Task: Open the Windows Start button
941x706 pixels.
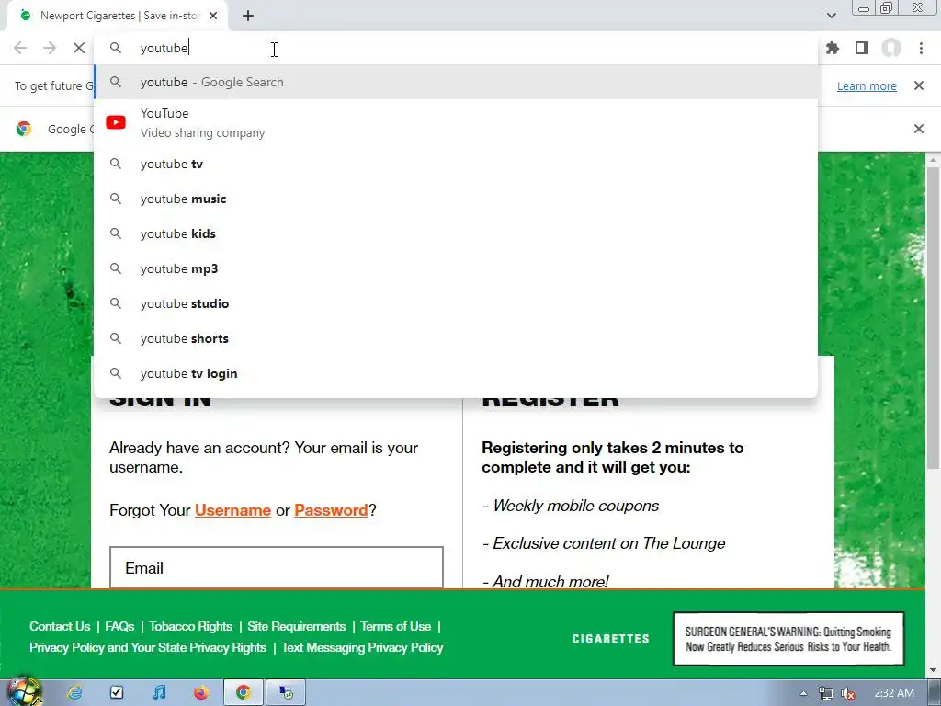Action: (x=24, y=691)
